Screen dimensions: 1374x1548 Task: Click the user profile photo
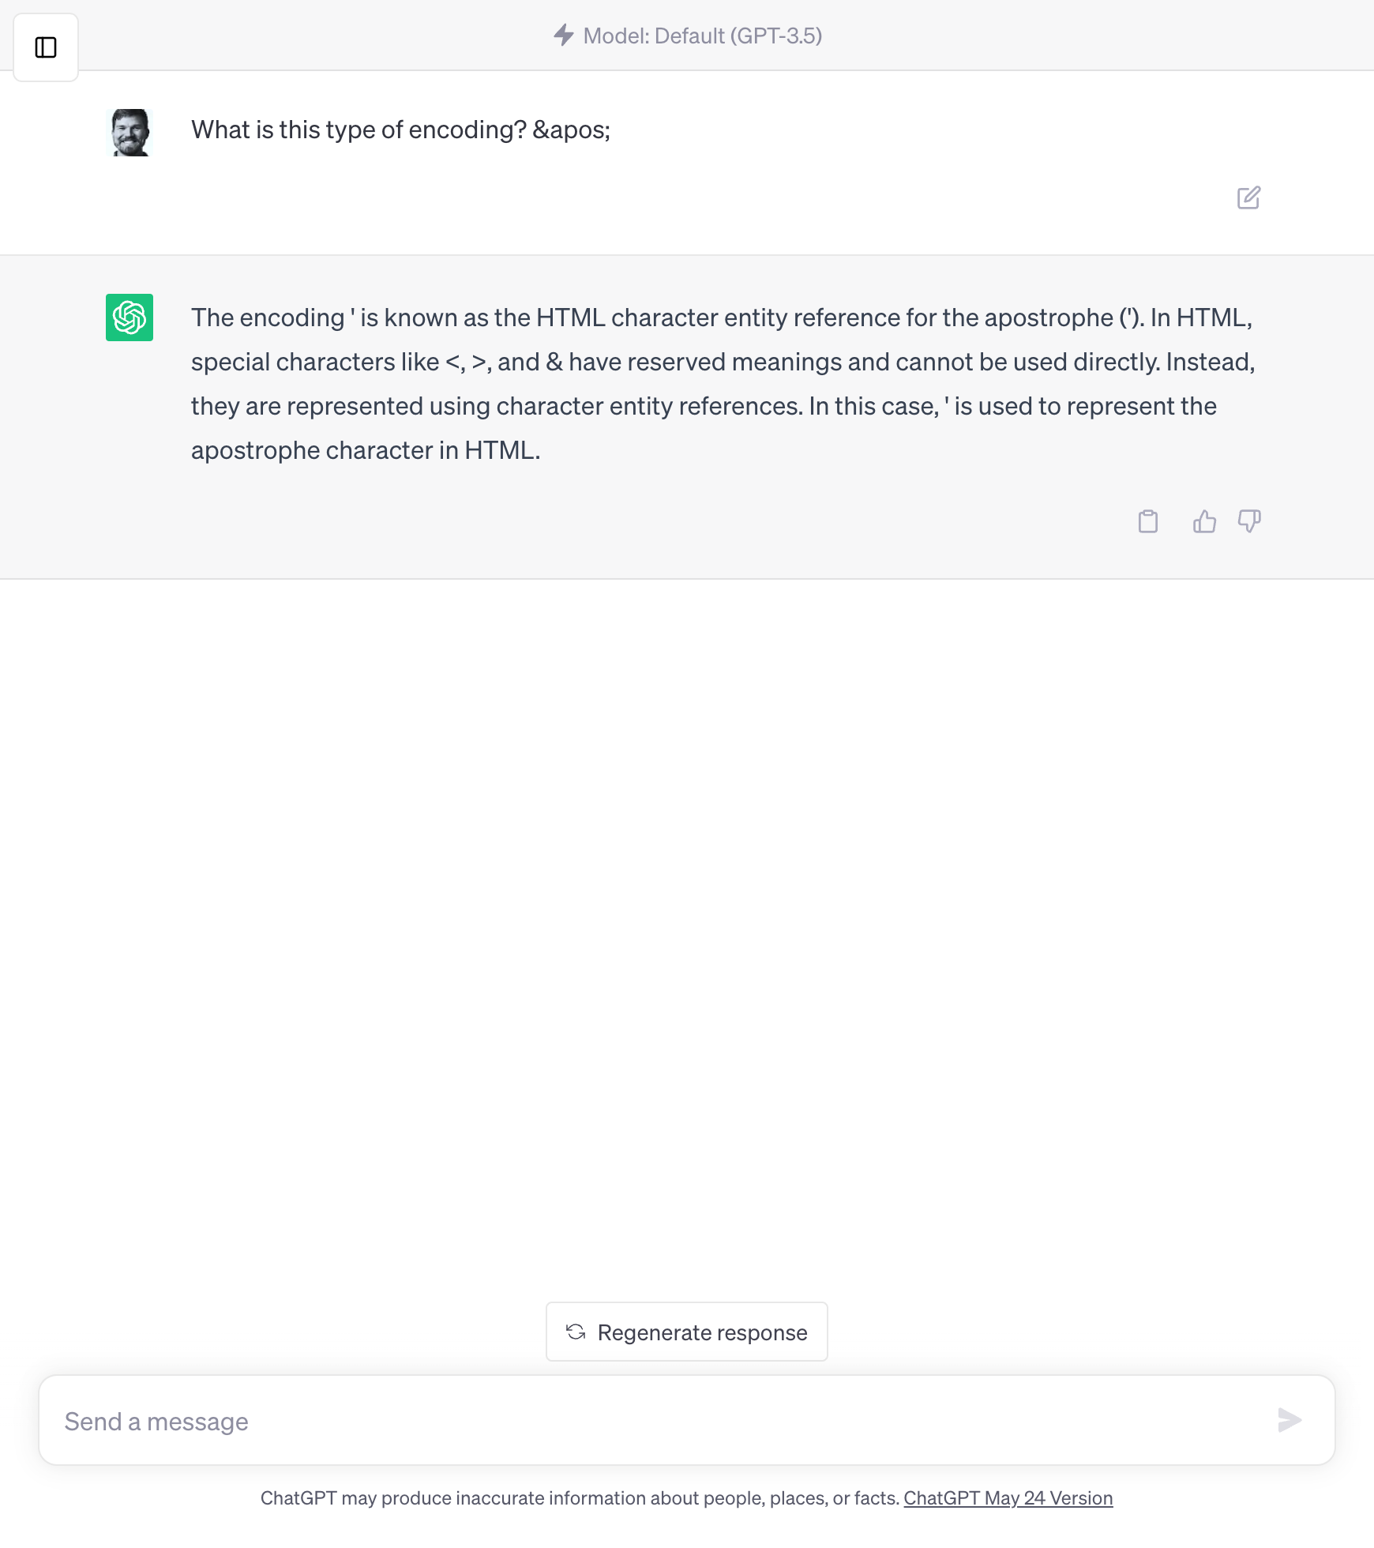[x=130, y=133]
